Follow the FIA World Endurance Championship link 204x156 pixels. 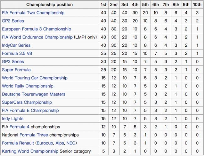(x=37, y=37)
